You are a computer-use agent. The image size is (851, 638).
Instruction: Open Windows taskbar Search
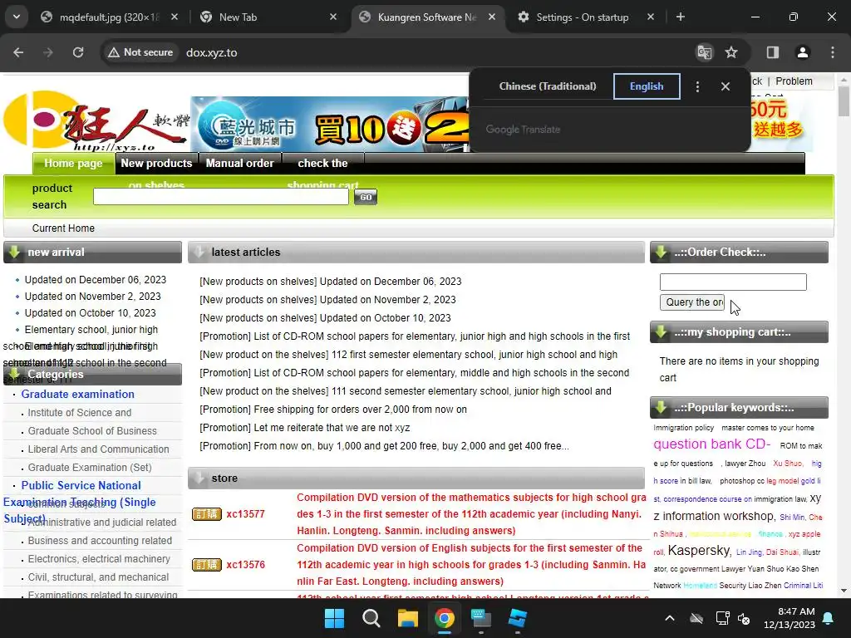pos(371,618)
